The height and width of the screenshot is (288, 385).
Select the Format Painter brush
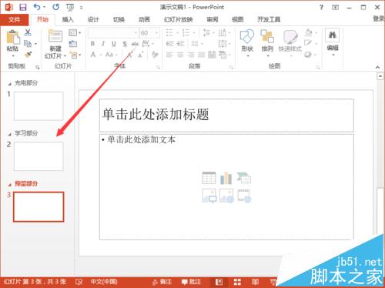[x=28, y=55]
